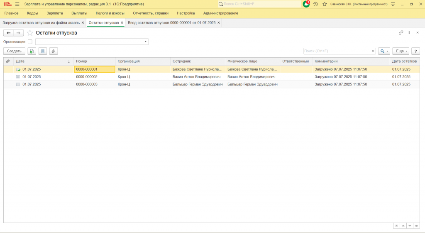Viewport: 425px width, 233px height.
Task: Open the Еще dropdown menu
Action: (401, 51)
